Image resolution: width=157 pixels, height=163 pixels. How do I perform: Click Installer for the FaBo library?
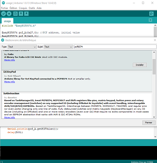(140, 65)
